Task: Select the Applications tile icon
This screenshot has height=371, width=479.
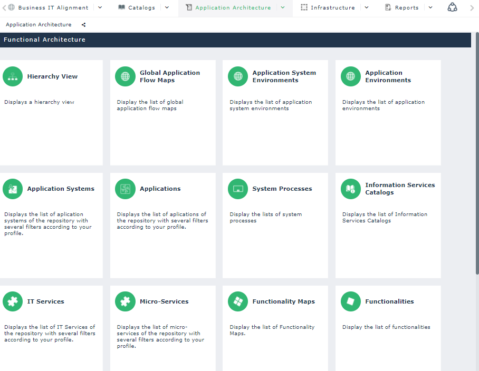Action: [125, 189]
